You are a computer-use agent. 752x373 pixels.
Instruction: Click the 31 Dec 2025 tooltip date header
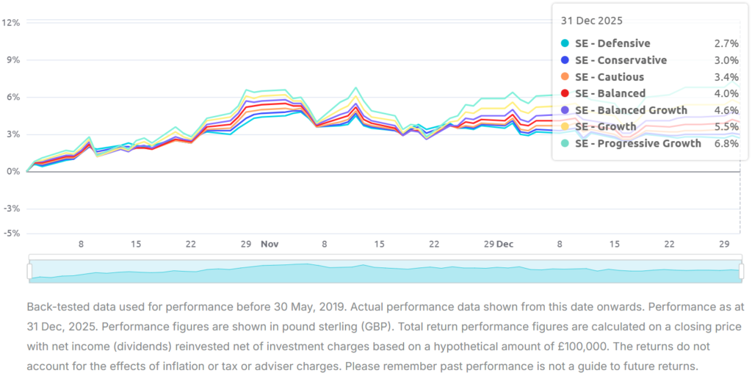(591, 21)
